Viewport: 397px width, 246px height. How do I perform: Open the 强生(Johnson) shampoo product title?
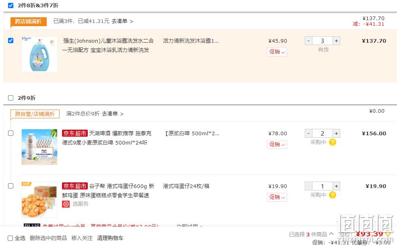coord(108,45)
